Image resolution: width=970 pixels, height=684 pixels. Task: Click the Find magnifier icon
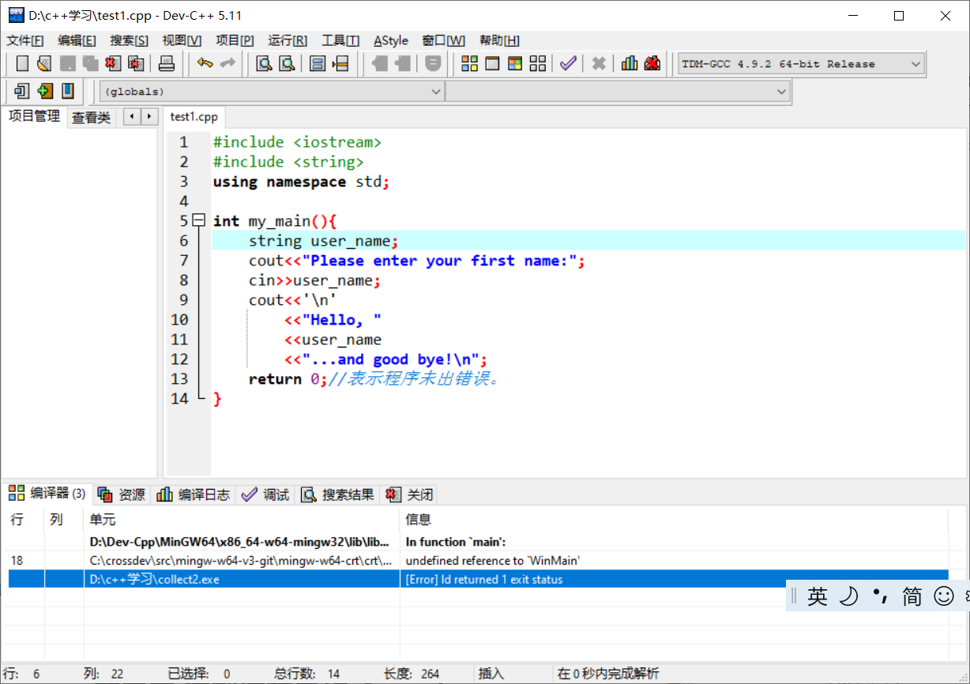[x=264, y=64]
